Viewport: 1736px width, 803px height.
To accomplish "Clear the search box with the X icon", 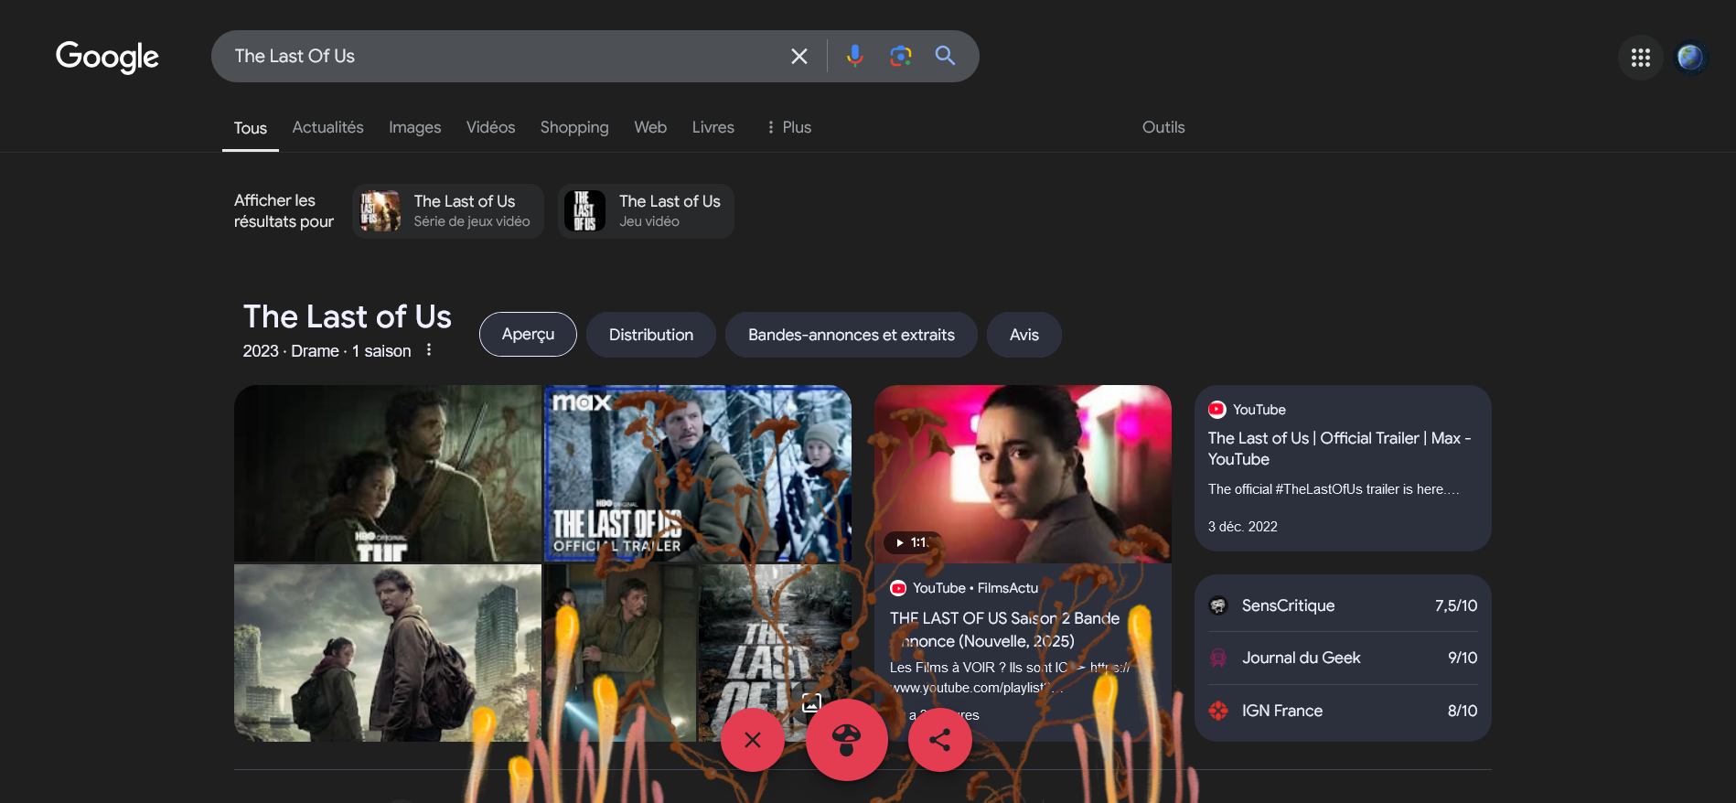I will 798,56.
